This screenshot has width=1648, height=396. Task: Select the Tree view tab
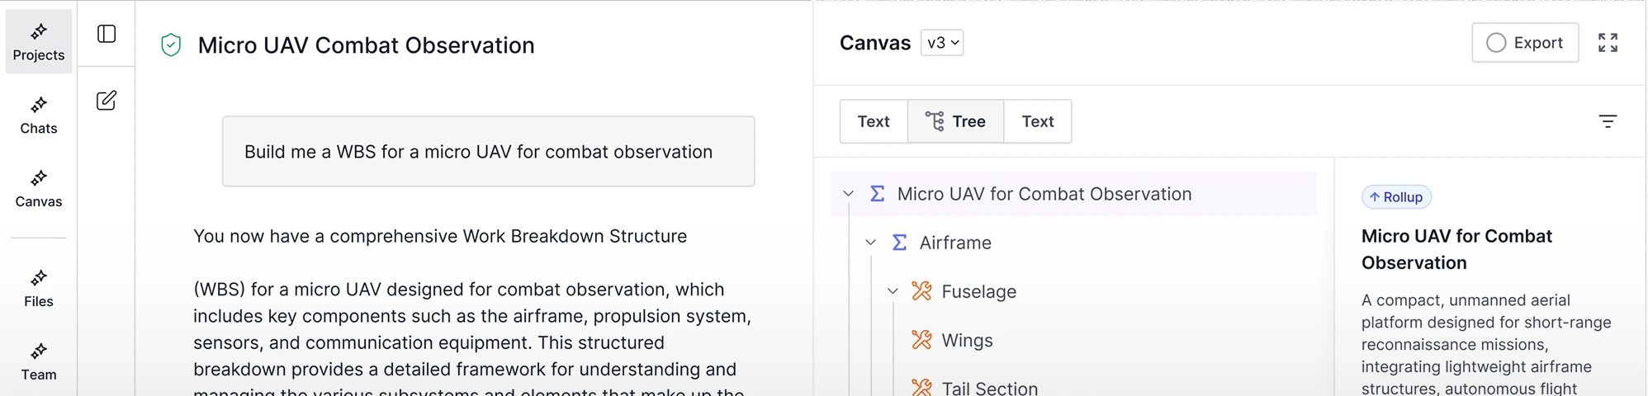click(x=955, y=121)
